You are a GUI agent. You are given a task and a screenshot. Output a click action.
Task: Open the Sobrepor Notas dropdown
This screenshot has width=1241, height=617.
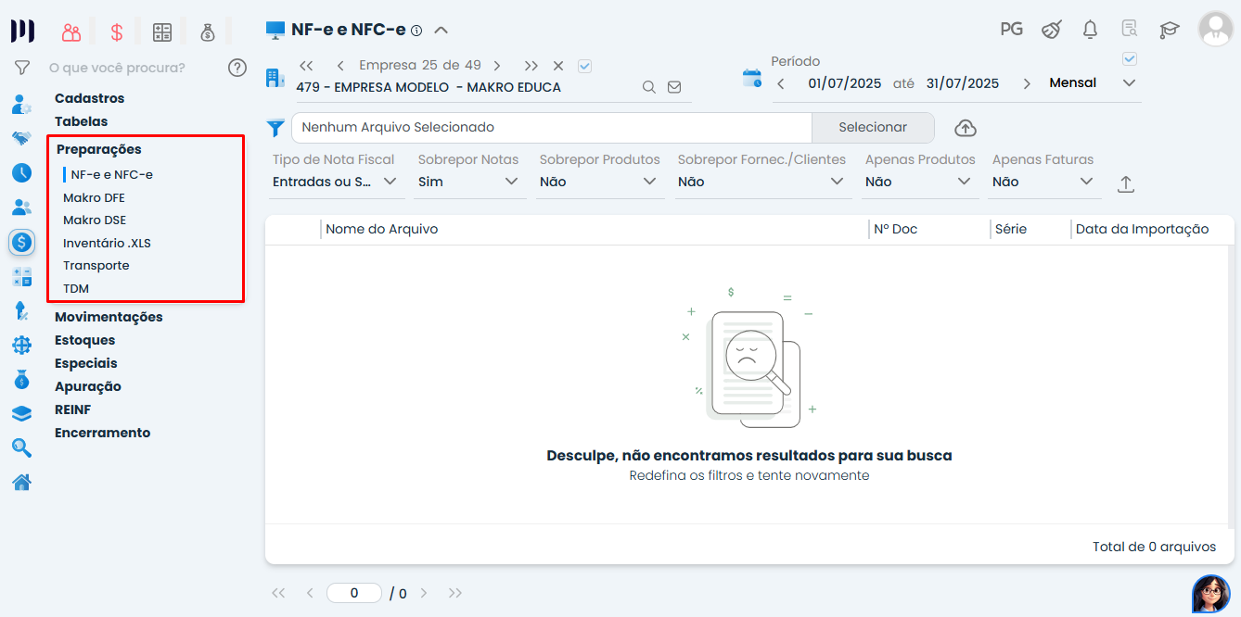click(x=468, y=182)
